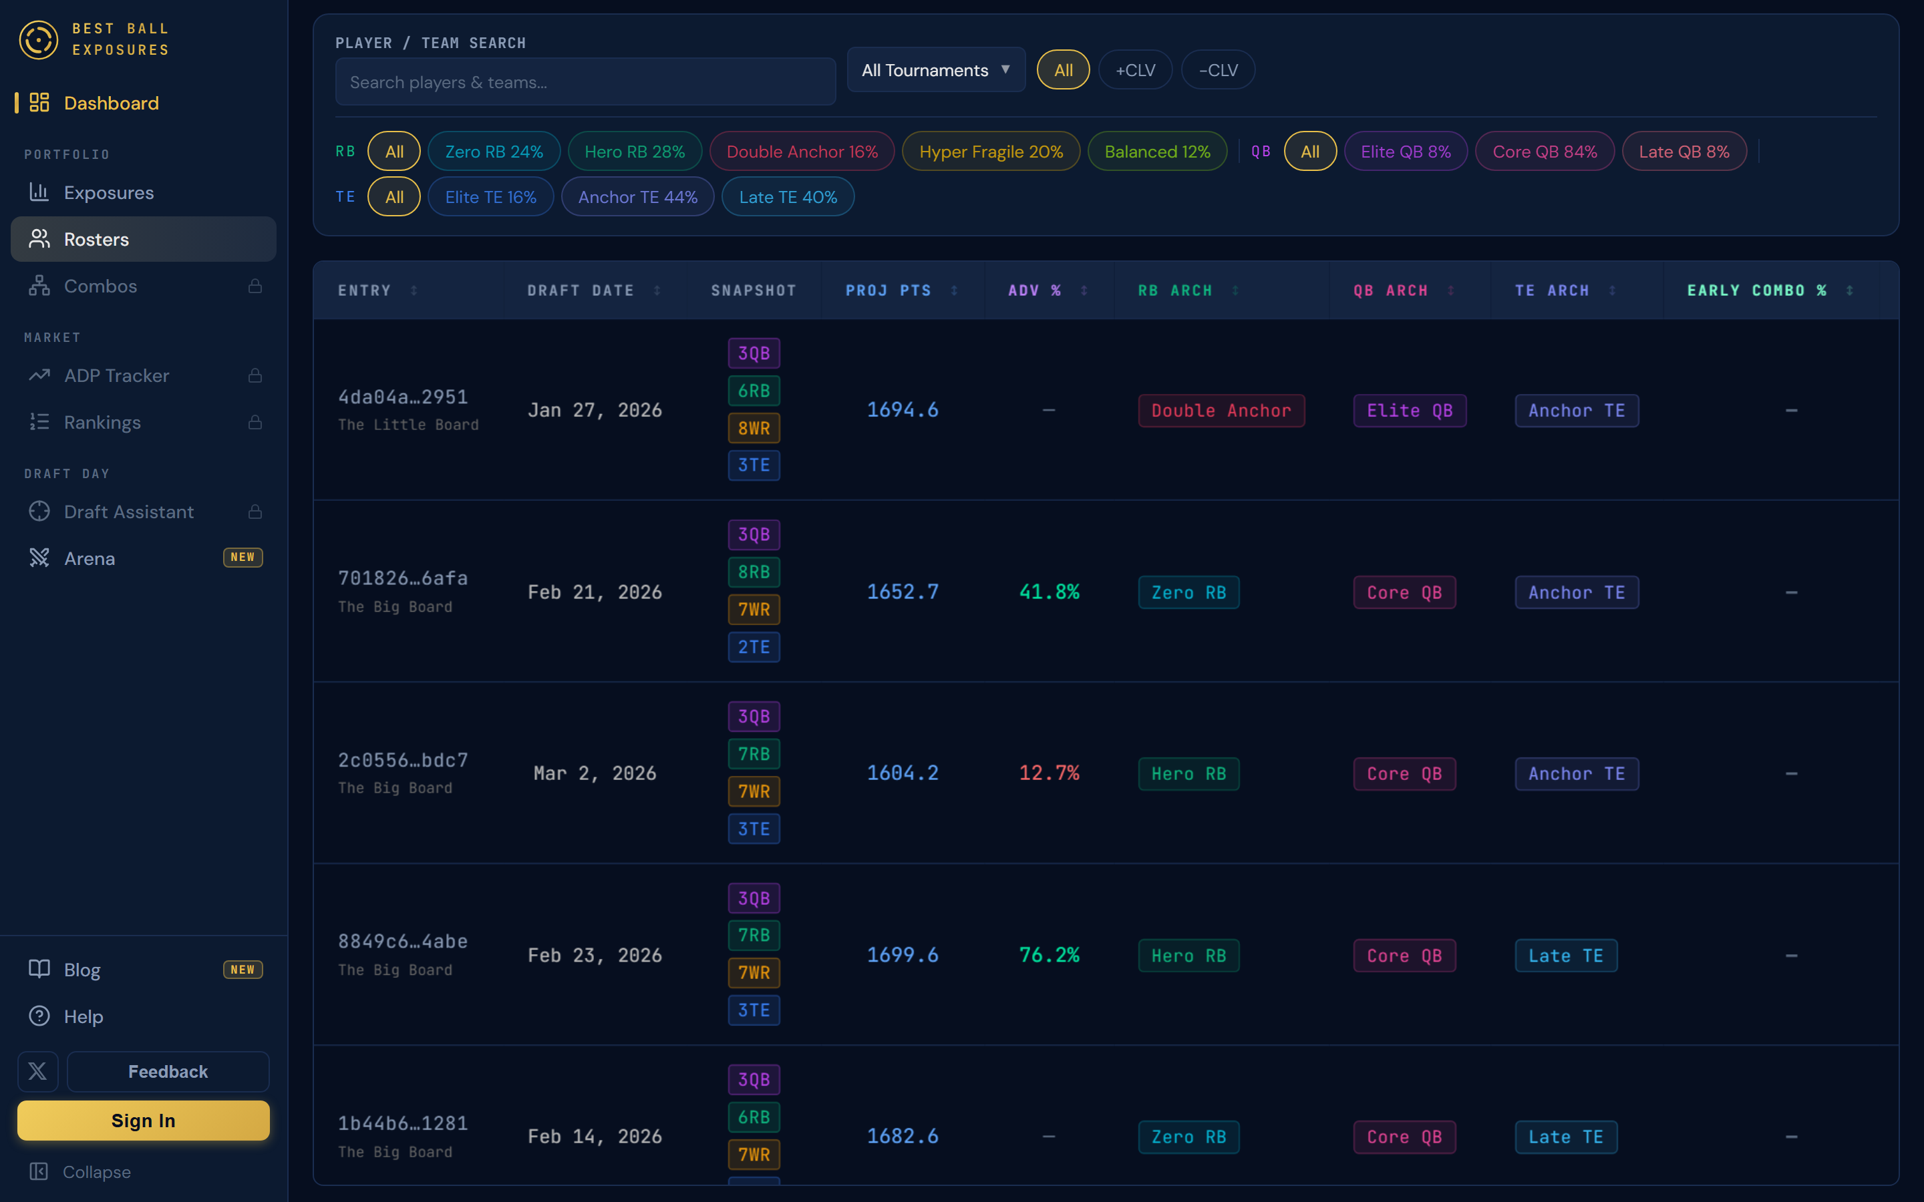Click the Exposures bar chart icon
This screenshot has height=1202, width=1924.
pyautogui.click(x=39, y=192)
